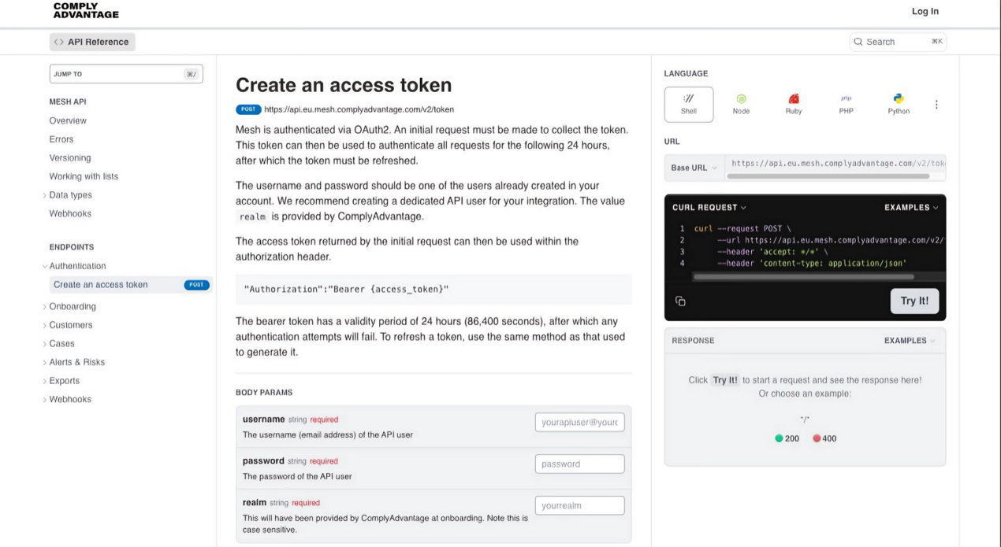Open the three-dot more languages menu
The width and height of the screenshot is (1001, 547).
click(x=936, y=103)
